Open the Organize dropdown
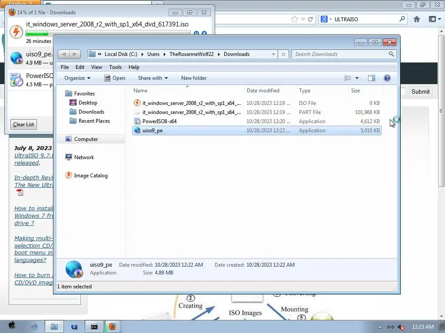Viewport: 445px width, 333px height. coord(77,78)
